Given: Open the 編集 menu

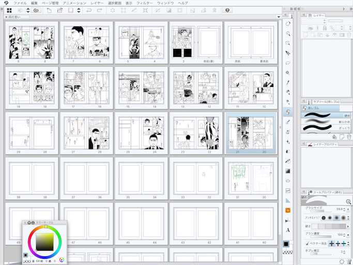Looking at the screenshot, I should click(x=35, y=3).
